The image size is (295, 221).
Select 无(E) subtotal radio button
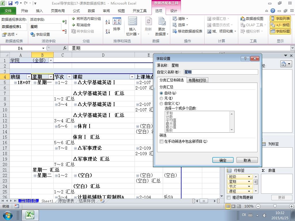[161, 98]
